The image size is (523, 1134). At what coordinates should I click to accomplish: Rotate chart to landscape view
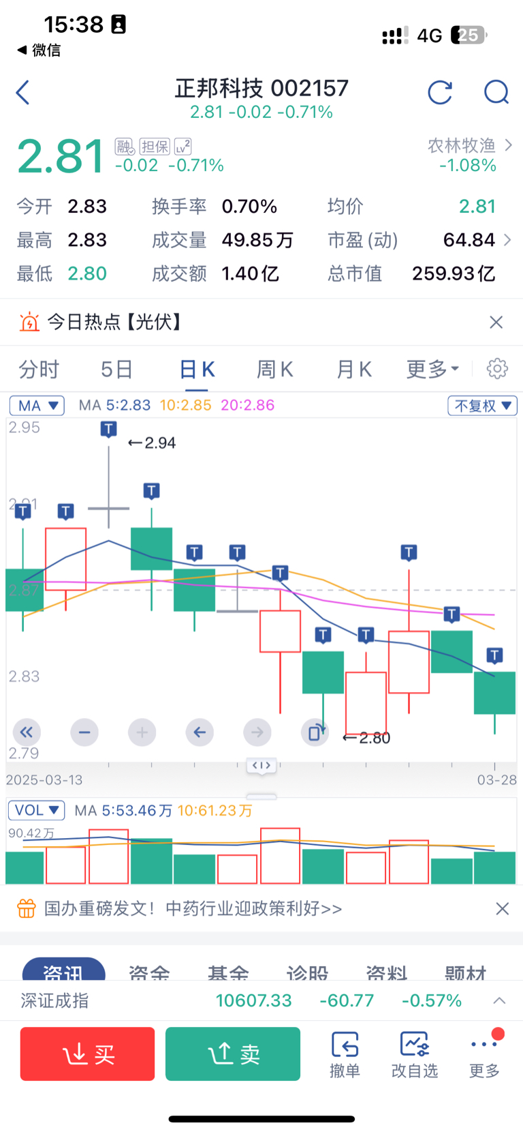coord(315,733)
